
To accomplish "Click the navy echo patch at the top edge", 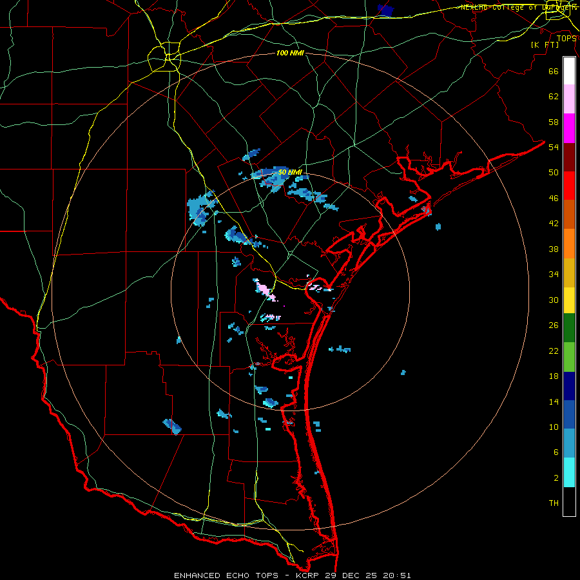I will pos(385,10).
